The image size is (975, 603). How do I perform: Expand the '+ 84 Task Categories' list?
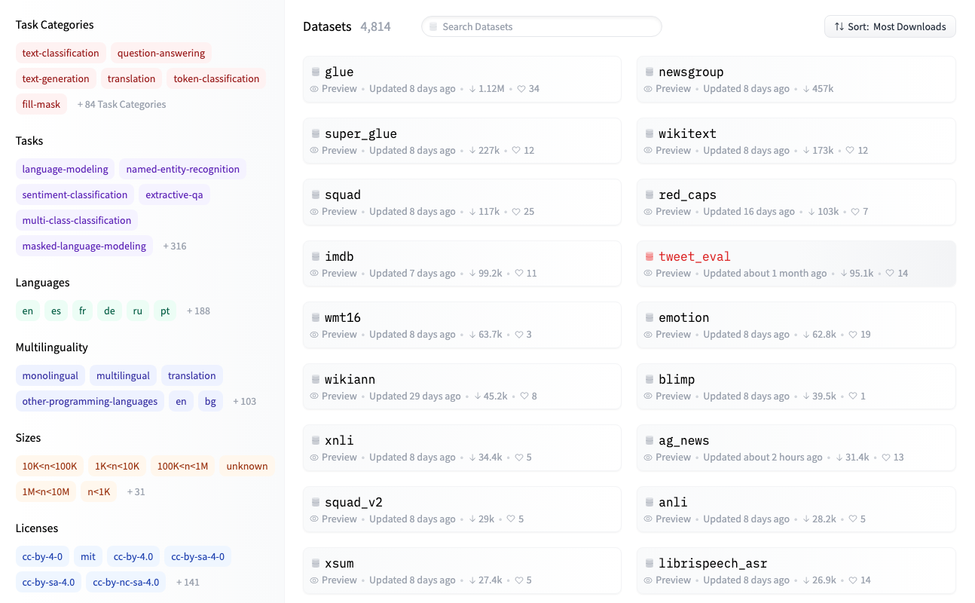(121, 104)
